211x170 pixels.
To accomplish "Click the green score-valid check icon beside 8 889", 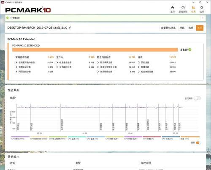I will 190,50.
